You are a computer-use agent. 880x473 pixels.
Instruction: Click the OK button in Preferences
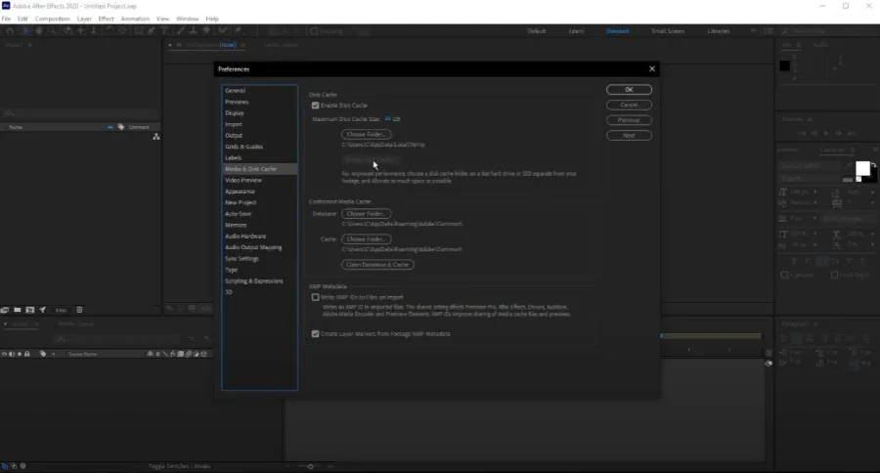(x=629, y=90)
